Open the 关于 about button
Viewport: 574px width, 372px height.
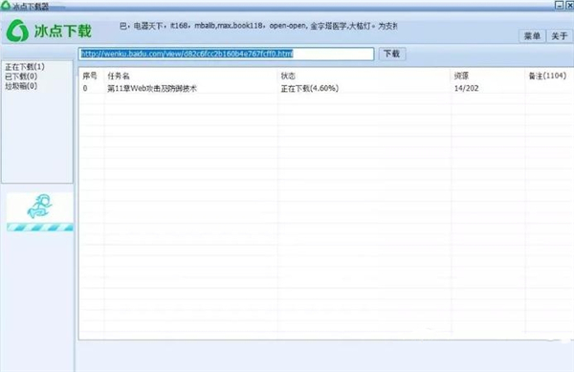click(x=560, y=35)
